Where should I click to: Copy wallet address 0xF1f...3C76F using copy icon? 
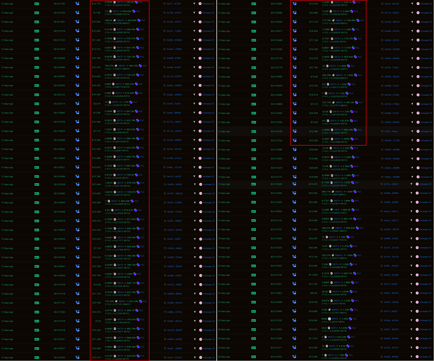pyautogui.click(x=164, y=4)
